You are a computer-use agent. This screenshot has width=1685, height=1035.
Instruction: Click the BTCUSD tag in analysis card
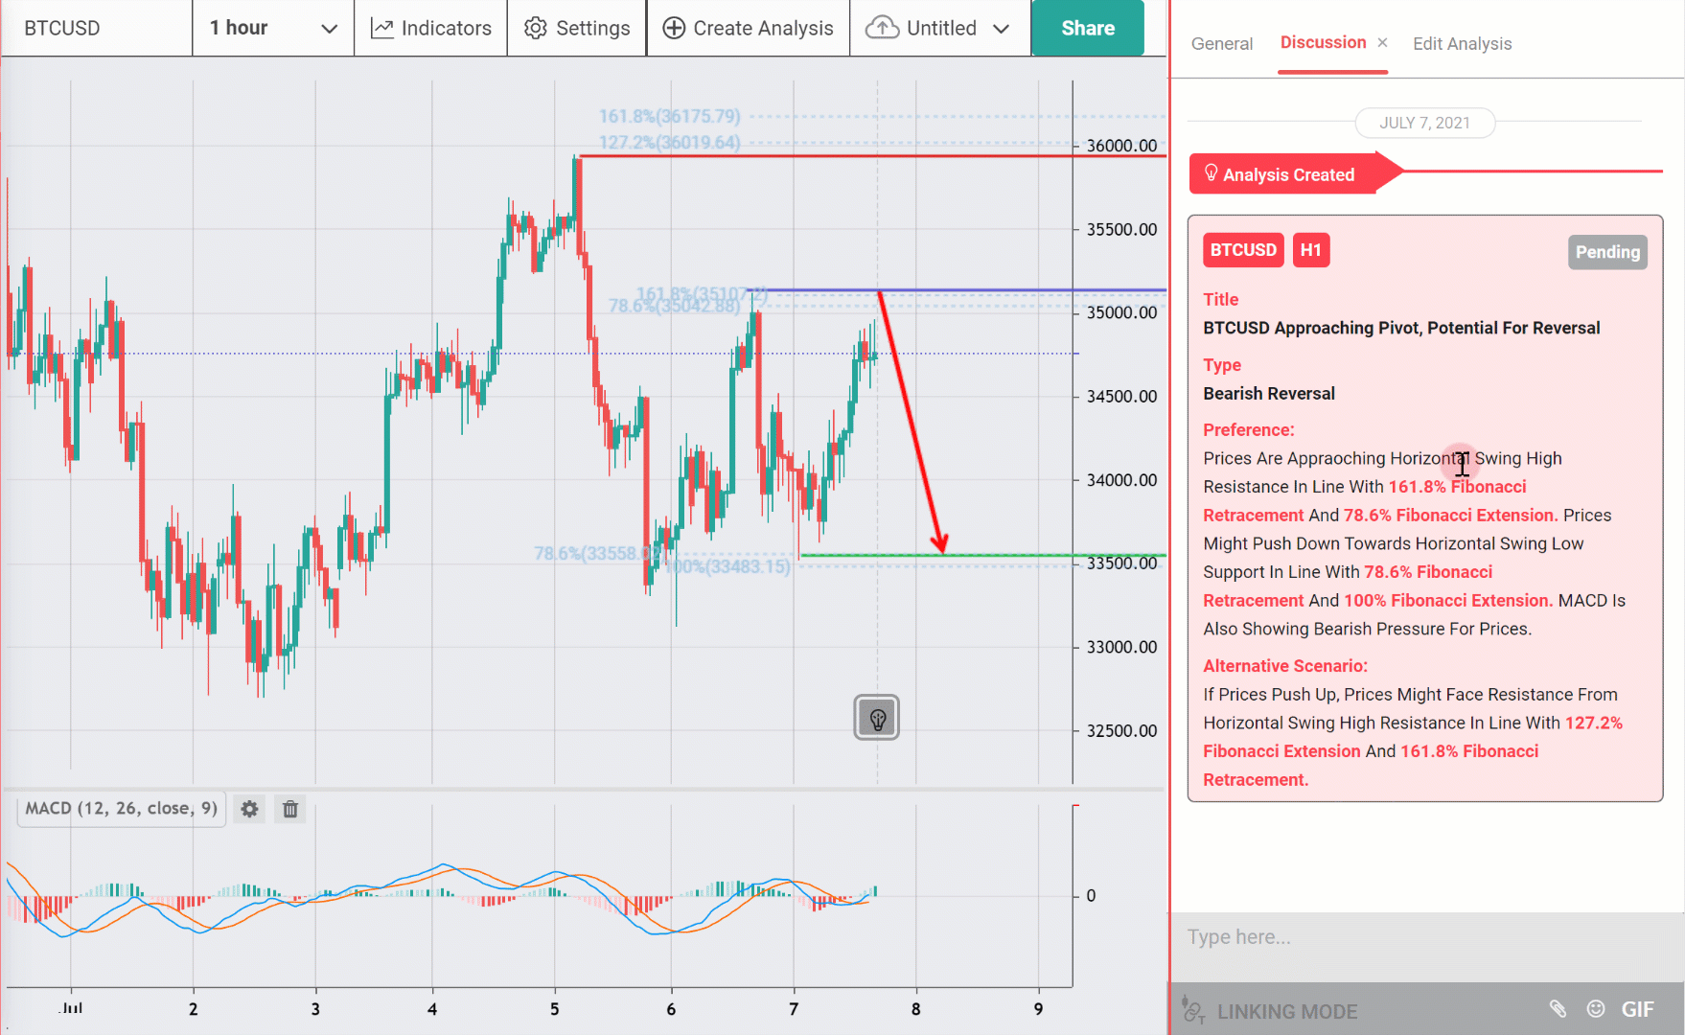pos(1243,250)
